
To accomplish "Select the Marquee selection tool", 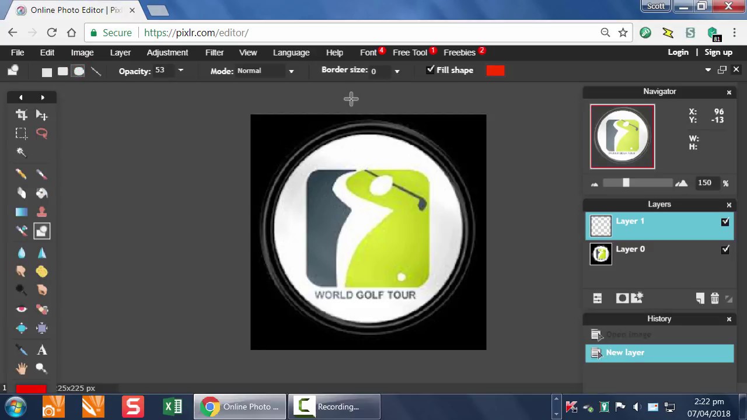I will point(21,134).
